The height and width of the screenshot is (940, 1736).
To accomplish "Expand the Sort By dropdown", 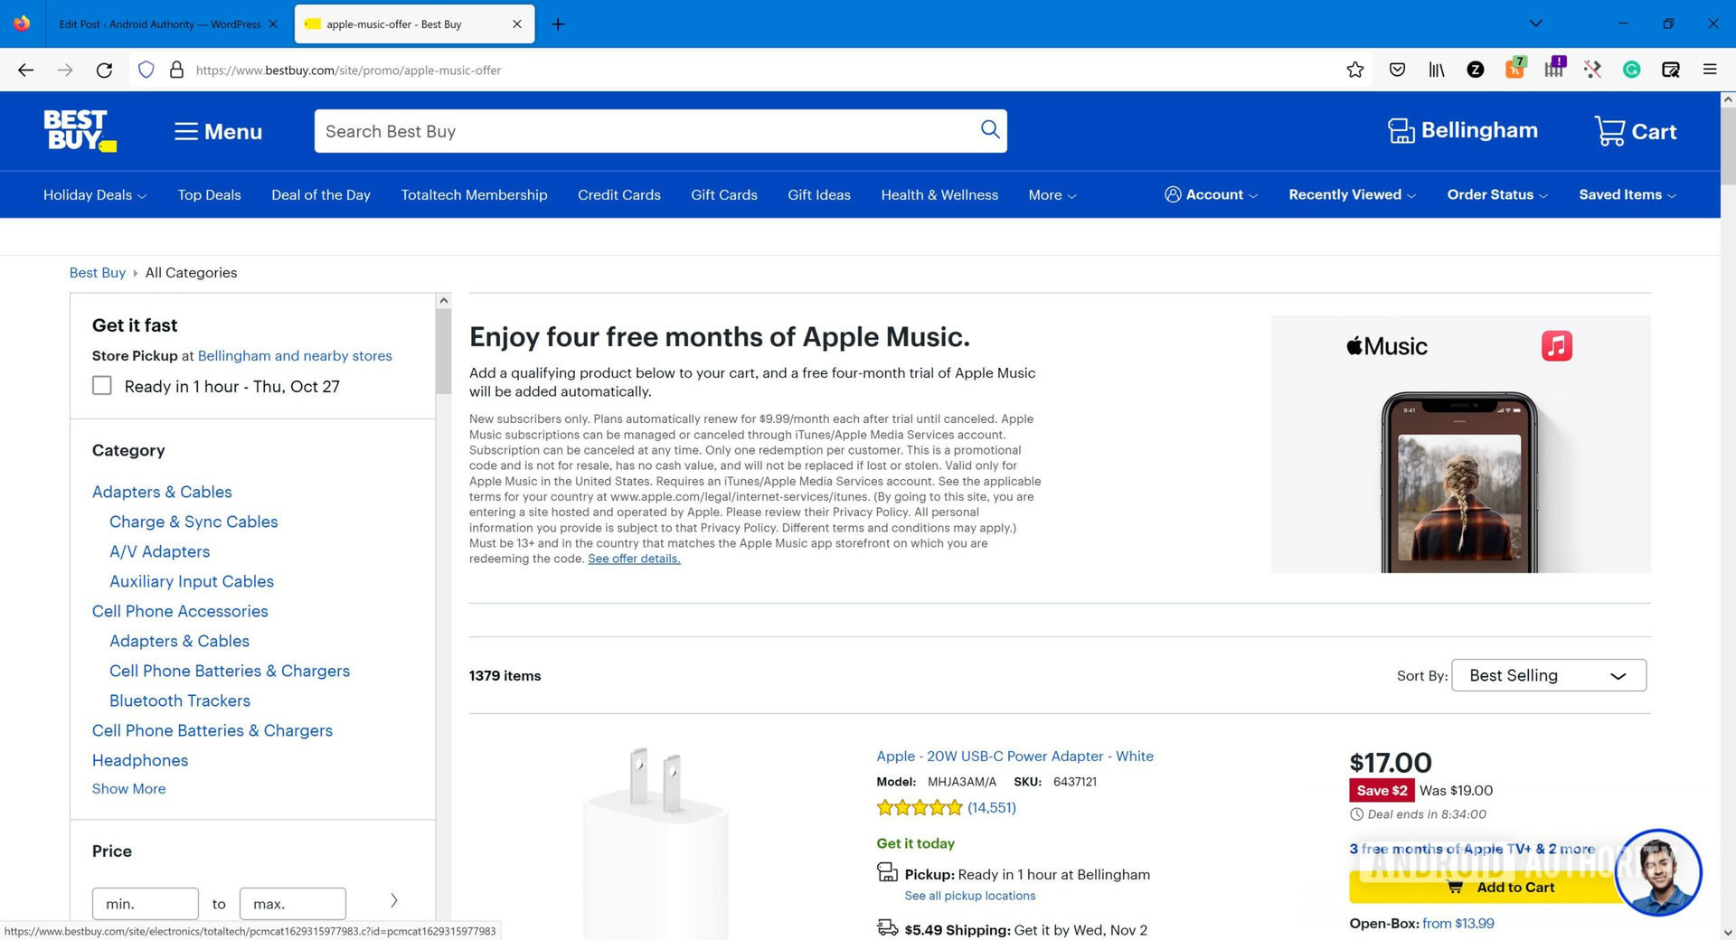I will (1548, 675).
